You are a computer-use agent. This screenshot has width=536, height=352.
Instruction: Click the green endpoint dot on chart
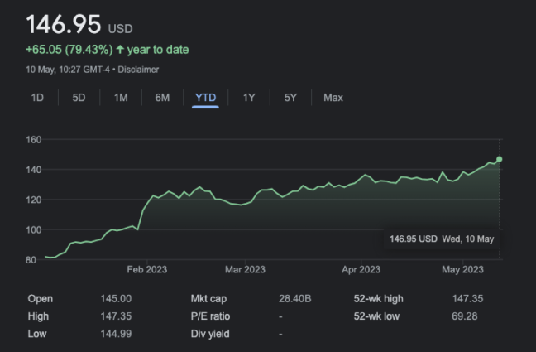(499, 159)
